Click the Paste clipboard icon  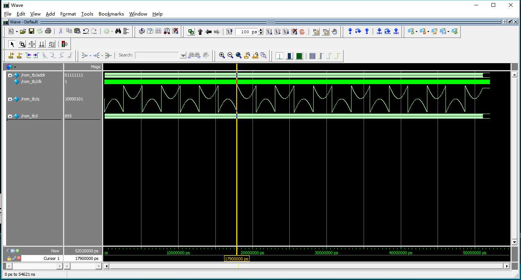pyautogui.click(x=77, y=31)
